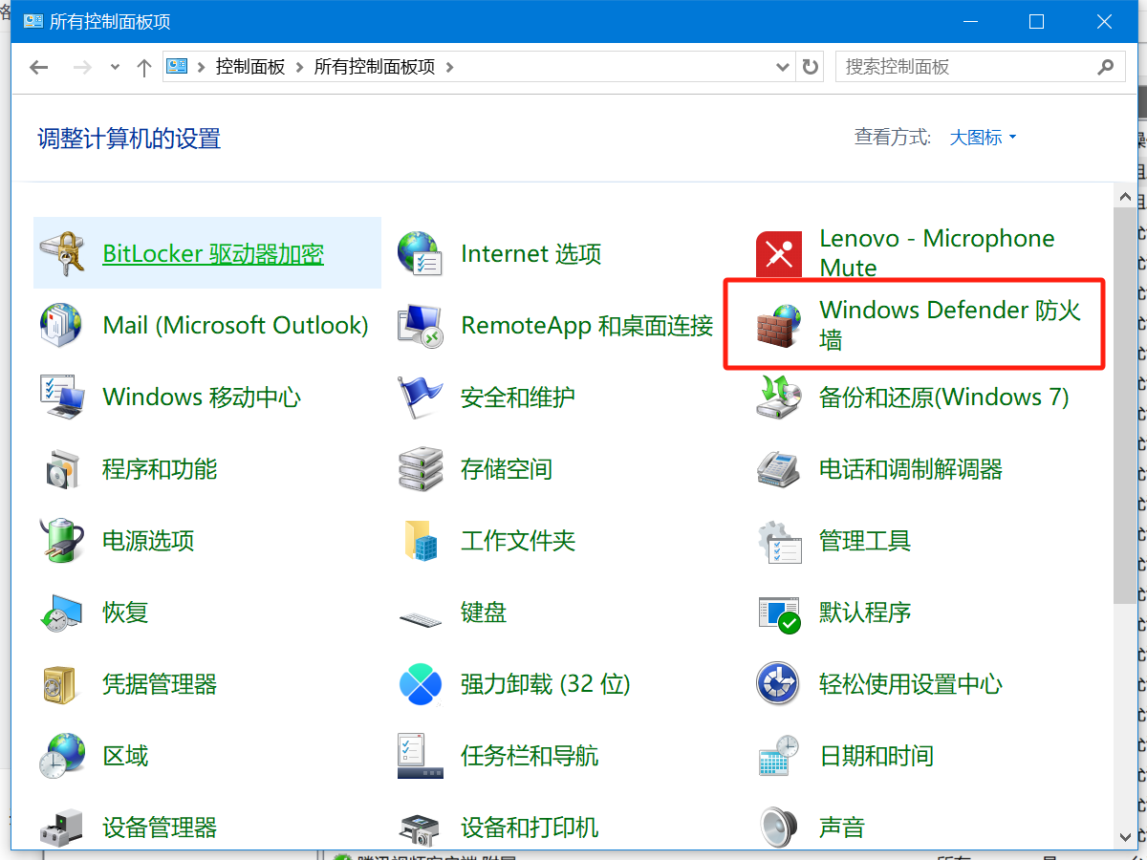Open the 安全和维护 blue flag icon

(421, 397)
